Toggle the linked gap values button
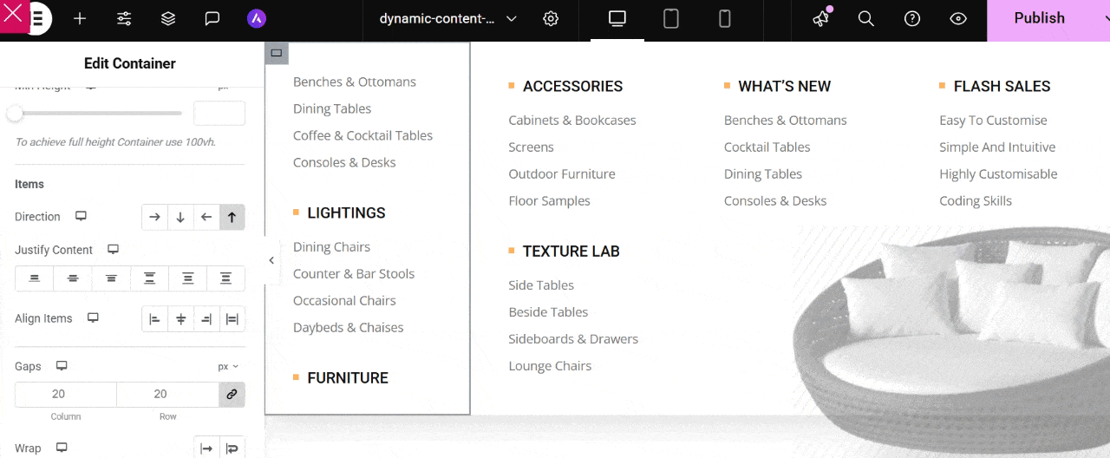 tap(232, 395)
